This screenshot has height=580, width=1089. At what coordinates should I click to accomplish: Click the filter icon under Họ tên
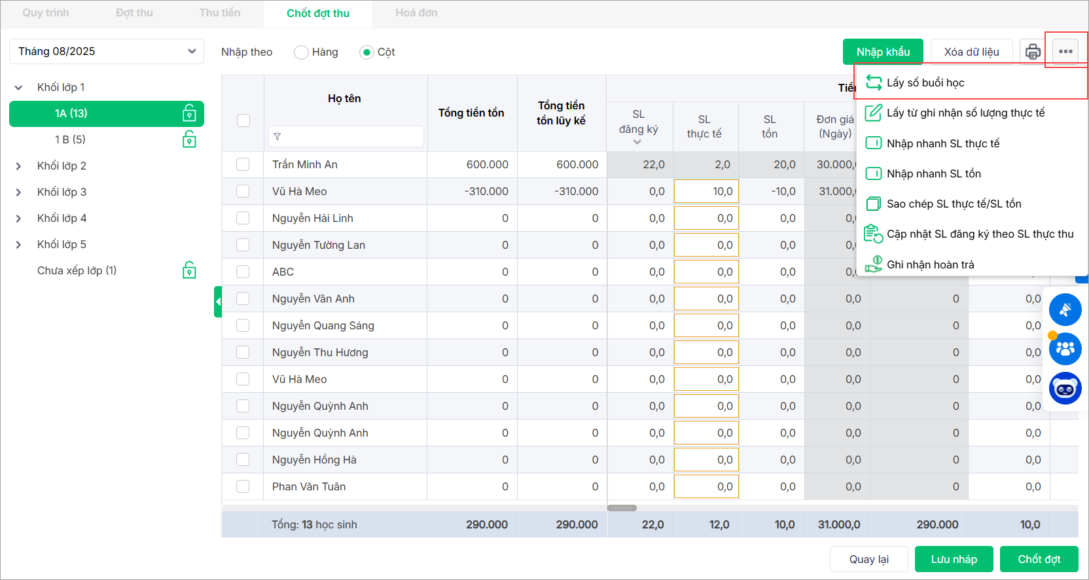277,137
